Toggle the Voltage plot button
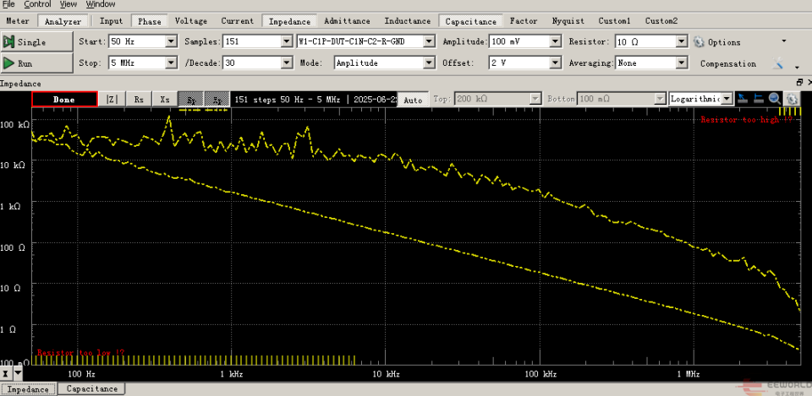Image resolution: width=812 pixels, height=396 pixels. pyautogui.click(x=191, y=21)
